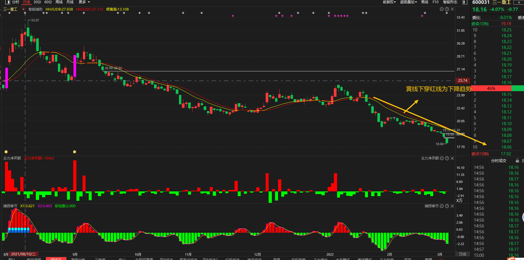
Task: Click the X1:3.621 indicator value
Action: point(27,206)
